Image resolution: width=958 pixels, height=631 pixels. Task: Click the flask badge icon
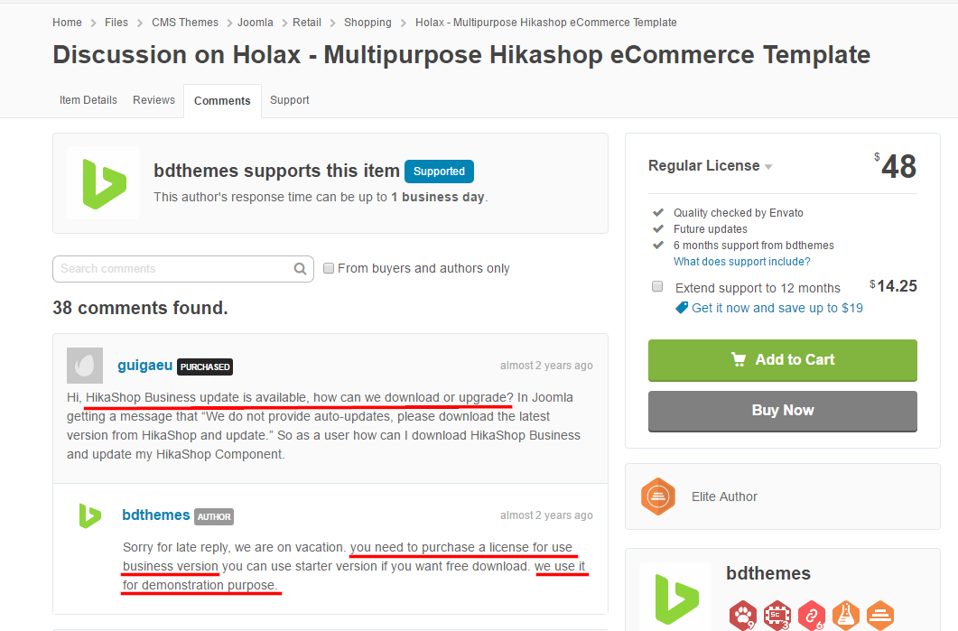pos(846,615)
